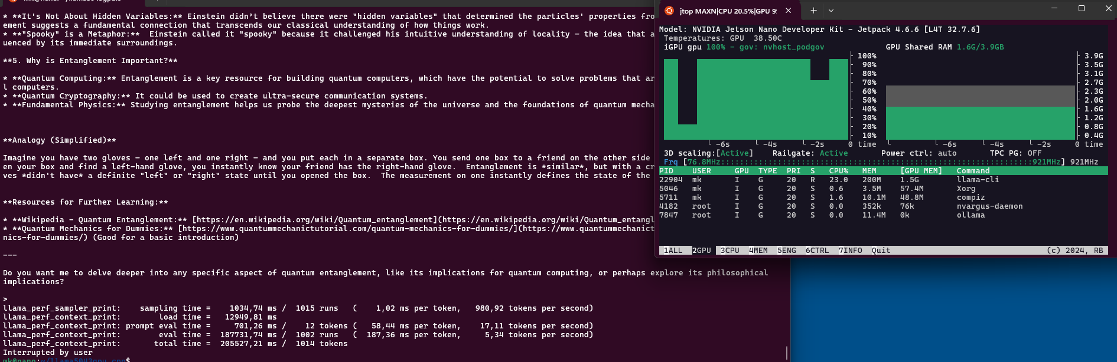Minimize the jtop terminal window

[1054, 8]
